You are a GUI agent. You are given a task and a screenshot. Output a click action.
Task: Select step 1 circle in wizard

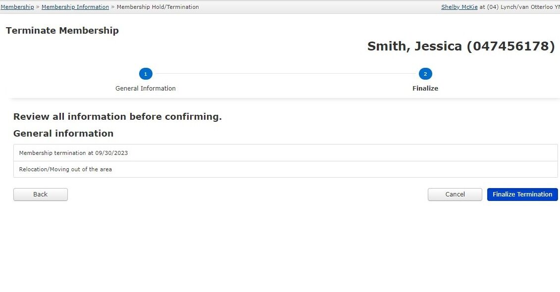click(146, 74)
